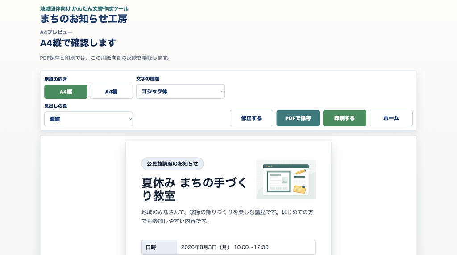Open the 見出しの色 dropdown showing 濃紺
The image size is (457, 255).
pos(88,119)
